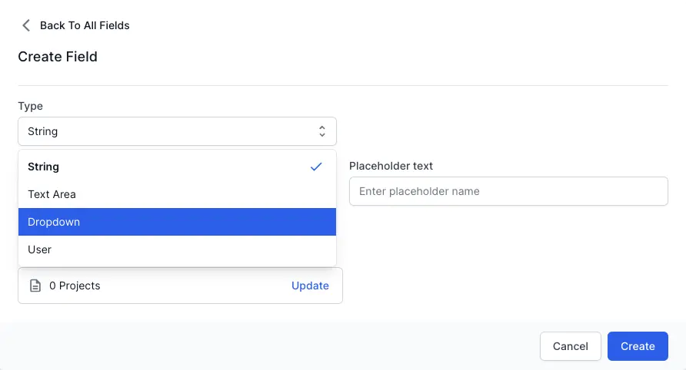Click the blank footer area left of Cancel
Viewport: 686px width, 370px height.
[269, 346]
